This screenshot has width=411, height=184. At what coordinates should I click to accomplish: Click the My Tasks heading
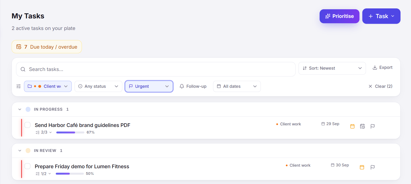tap(28, 16)
